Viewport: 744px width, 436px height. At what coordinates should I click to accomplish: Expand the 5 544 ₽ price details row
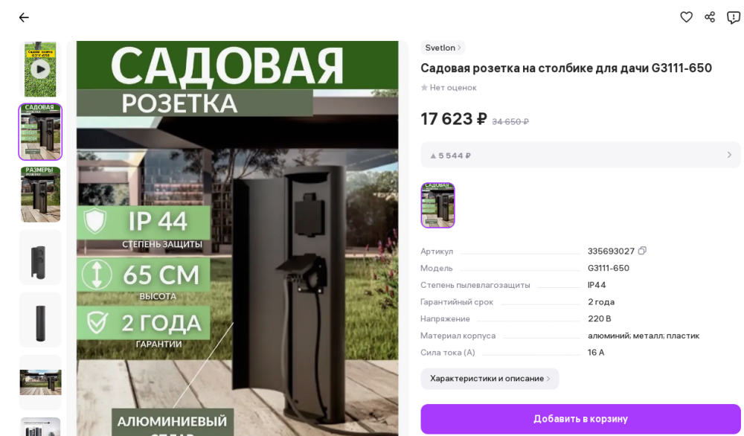coord(580,156)
